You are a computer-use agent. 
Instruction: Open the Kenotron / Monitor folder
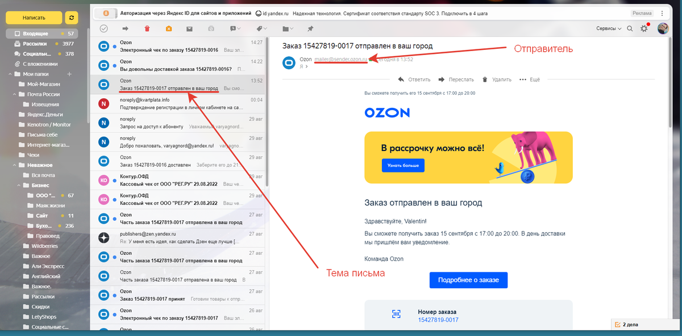pos(45,125)
